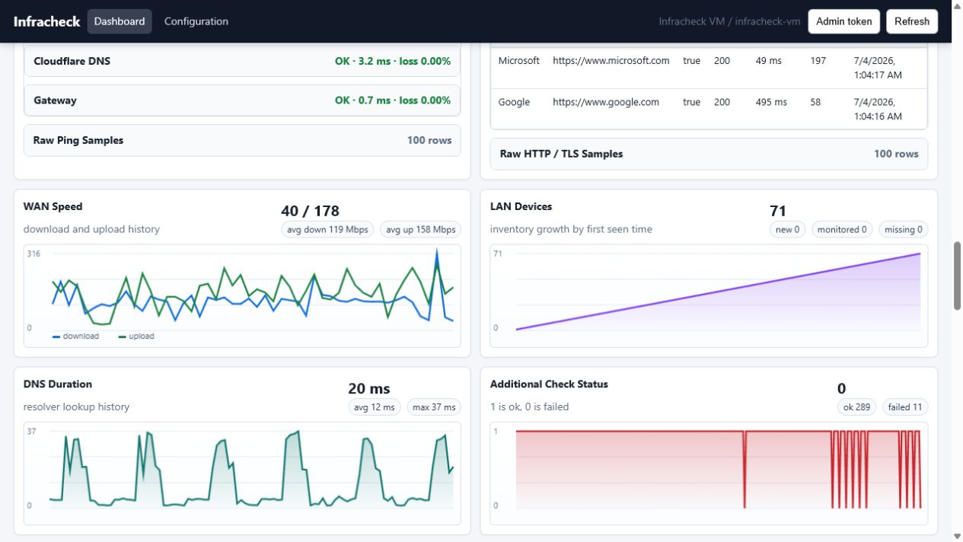Click the ok 289 pill
The height and width of the screenshot is (542, 963).
coord(857,407)
